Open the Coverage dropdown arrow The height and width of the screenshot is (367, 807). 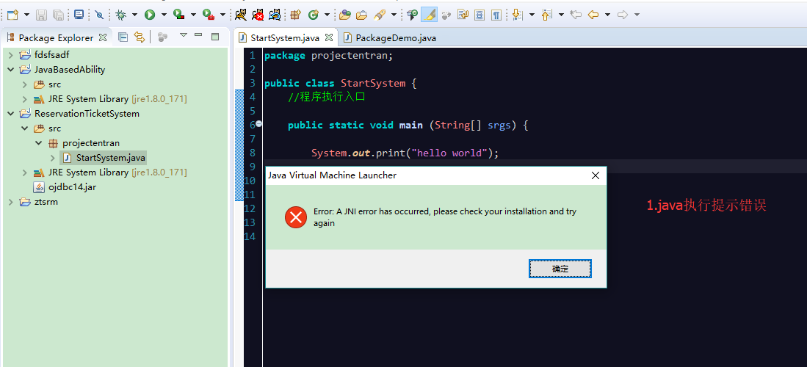[x=194, y=15]
